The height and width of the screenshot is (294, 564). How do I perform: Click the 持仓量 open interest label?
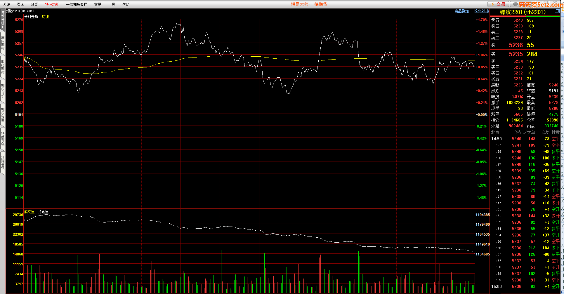click(44, 212)
